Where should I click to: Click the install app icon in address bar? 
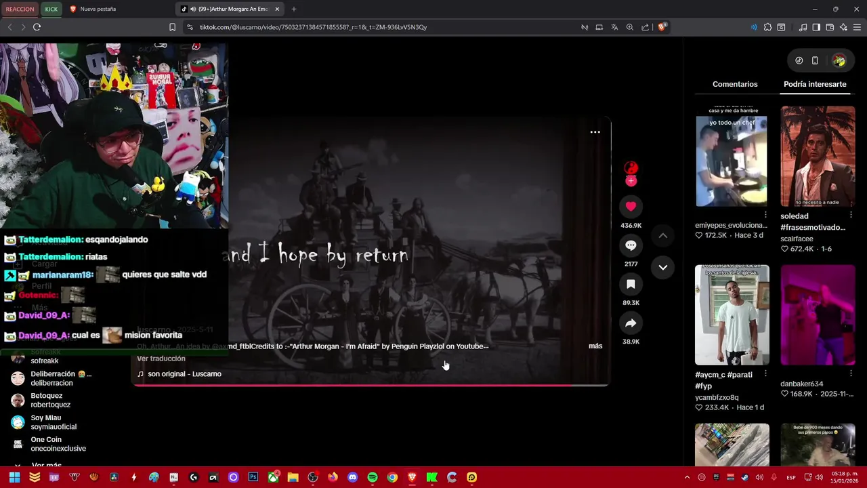(599, 27)
